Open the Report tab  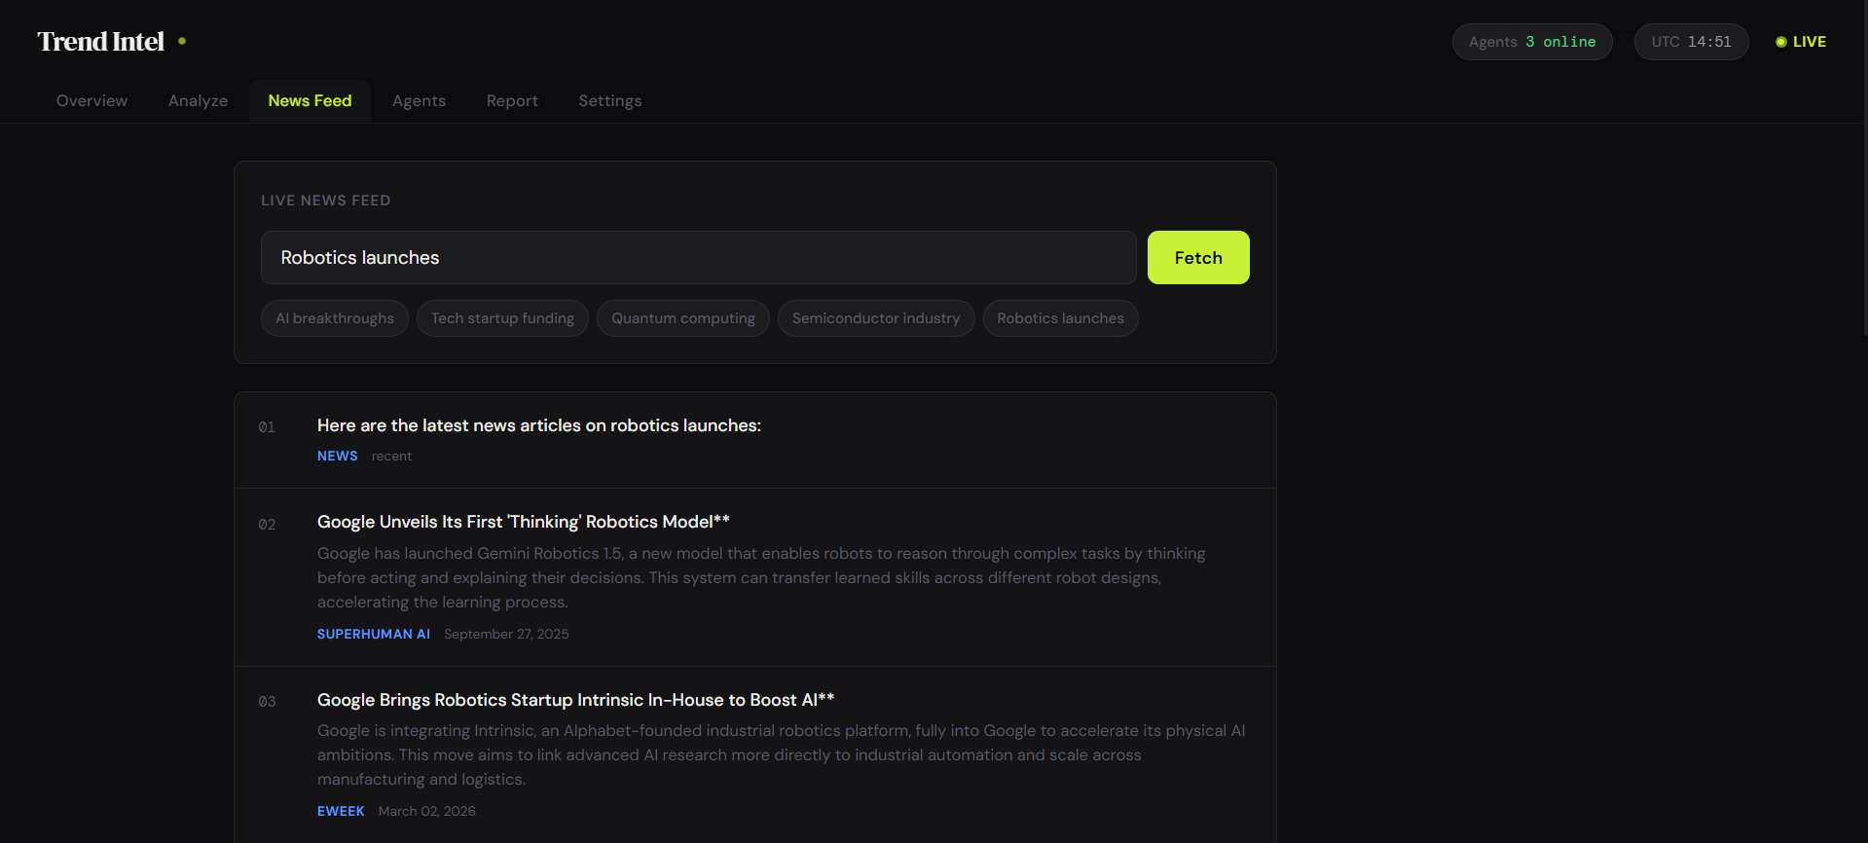(x=512, y=100)
